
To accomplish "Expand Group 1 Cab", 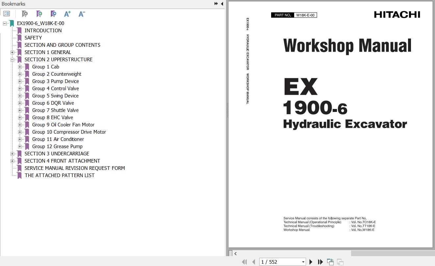I will tap(20, 67).
